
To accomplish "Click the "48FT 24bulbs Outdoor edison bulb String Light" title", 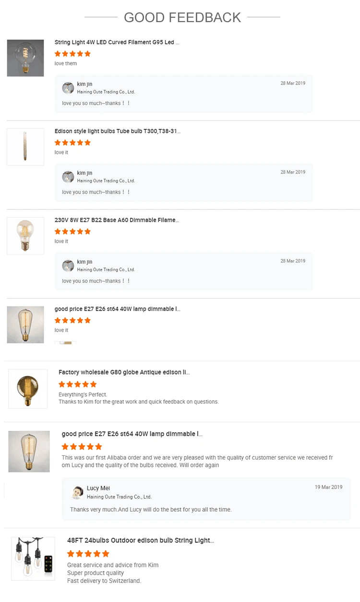I will 140,540.
